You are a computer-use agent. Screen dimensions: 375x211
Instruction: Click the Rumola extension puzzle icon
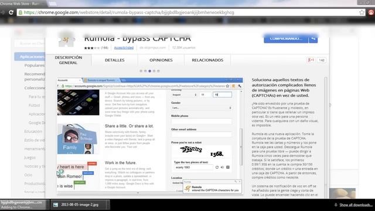click(66, 40)
